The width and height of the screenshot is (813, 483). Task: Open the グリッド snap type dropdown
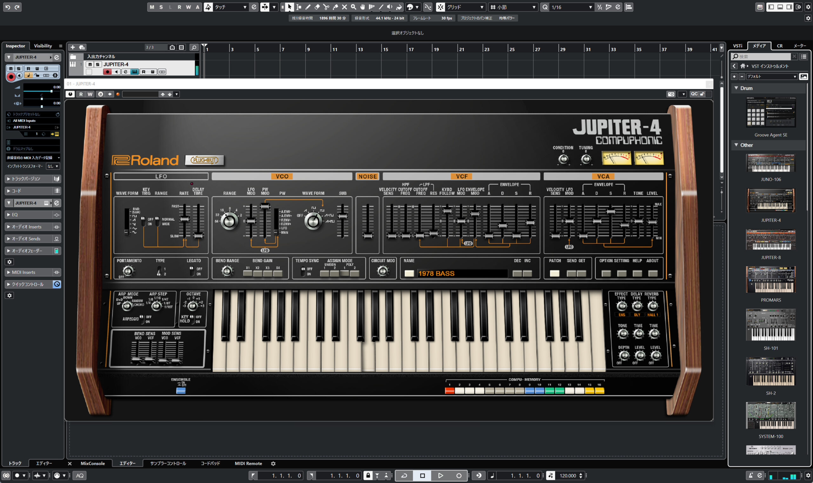point(465,7)
